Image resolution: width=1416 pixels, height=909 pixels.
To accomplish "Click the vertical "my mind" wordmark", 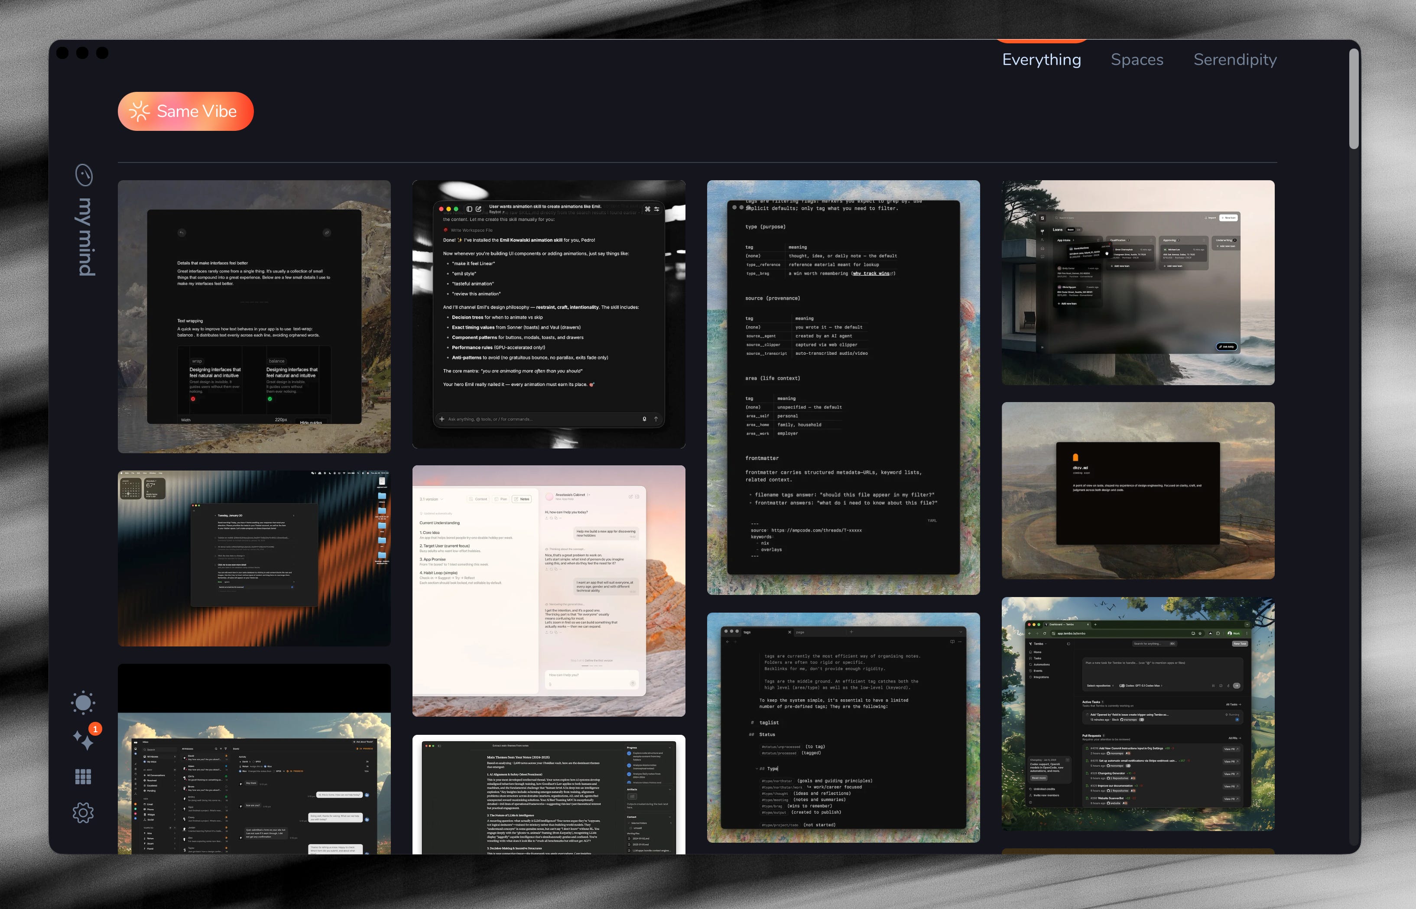I will 86,237.
